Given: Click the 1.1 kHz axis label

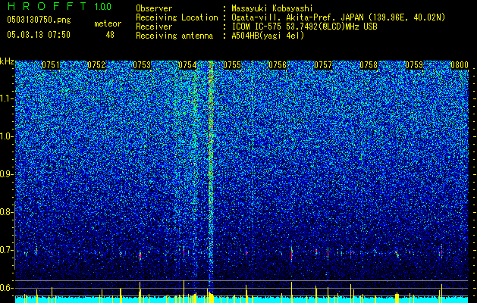Looking at the screenshot, I should click(7, 98).
